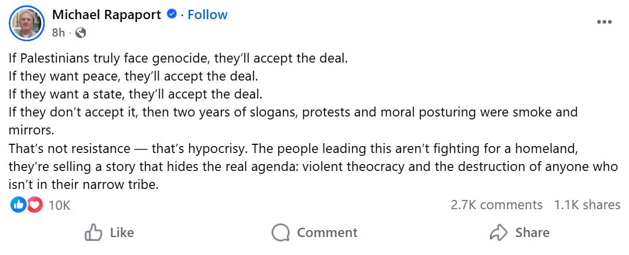Toggle Like using the thumbs-up outline icon
This screenshot has height=255, width=629.
[x=93, y=233]
